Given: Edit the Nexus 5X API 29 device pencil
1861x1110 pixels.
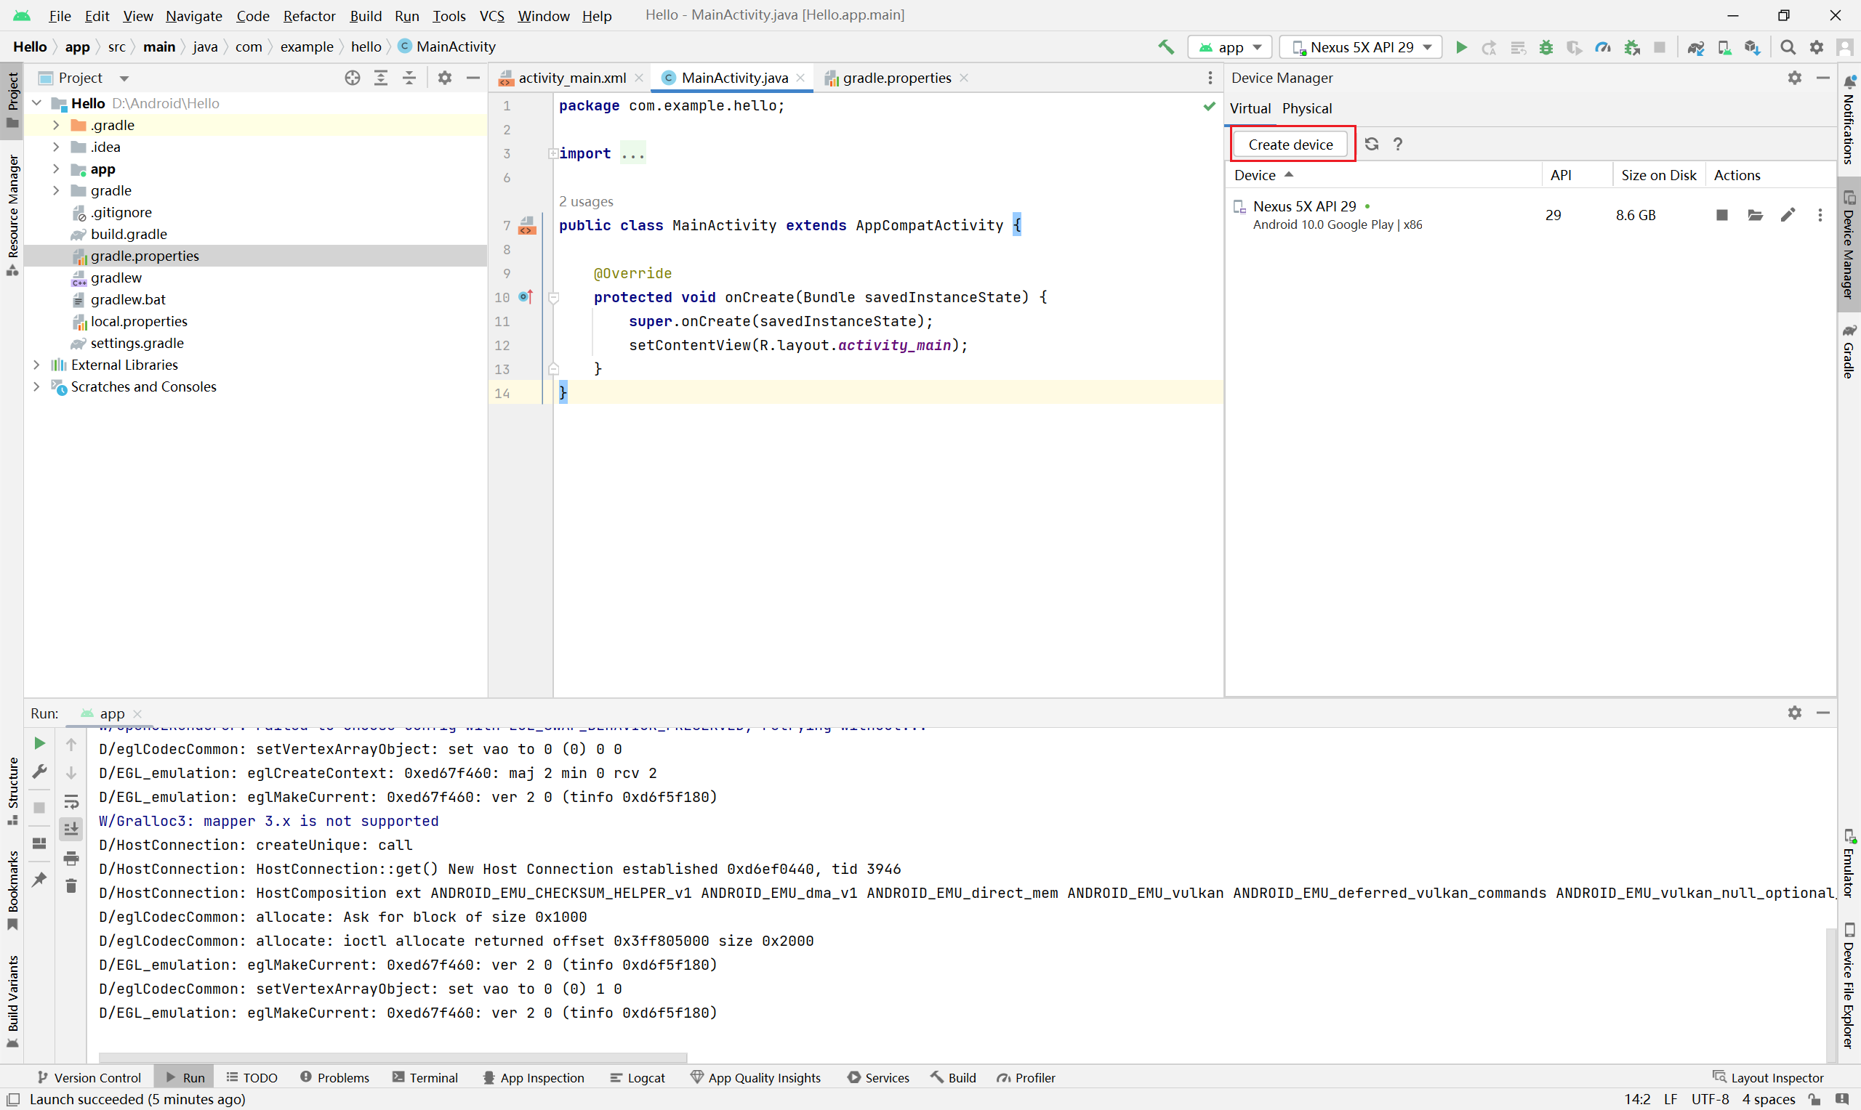Looking at the screenshot, I should [x=1788, y=215].
